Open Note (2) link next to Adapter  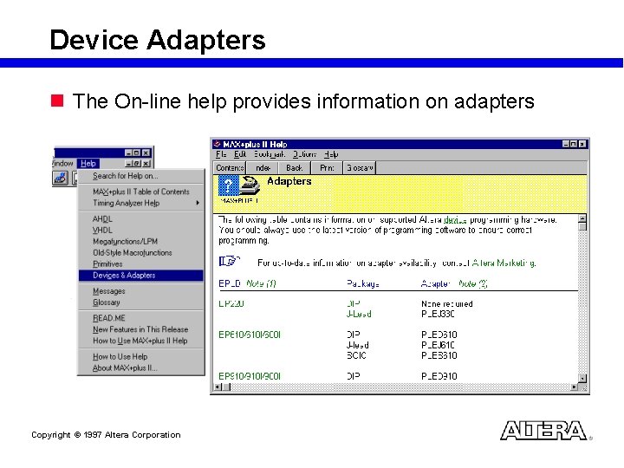[473, 283]
